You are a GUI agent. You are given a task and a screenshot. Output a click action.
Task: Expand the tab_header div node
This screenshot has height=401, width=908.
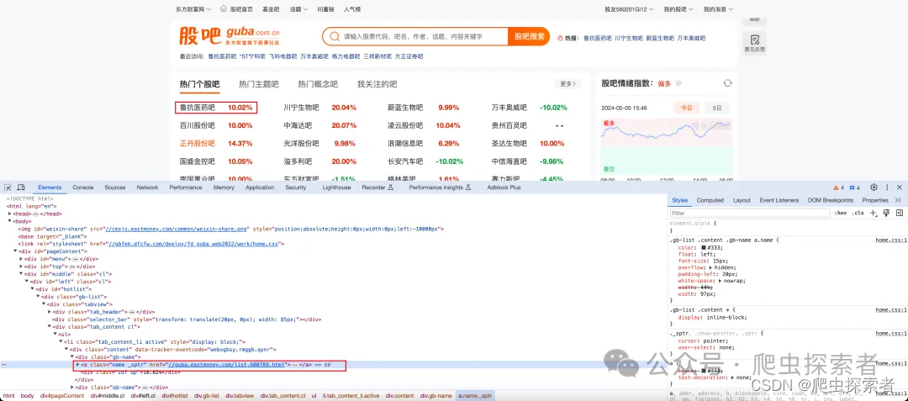pos(50,311)
